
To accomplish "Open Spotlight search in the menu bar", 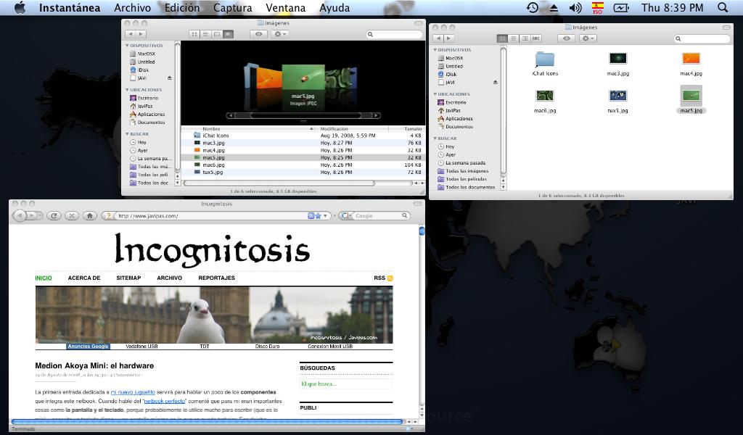I will pyautogui.click(x=723, y=7).
